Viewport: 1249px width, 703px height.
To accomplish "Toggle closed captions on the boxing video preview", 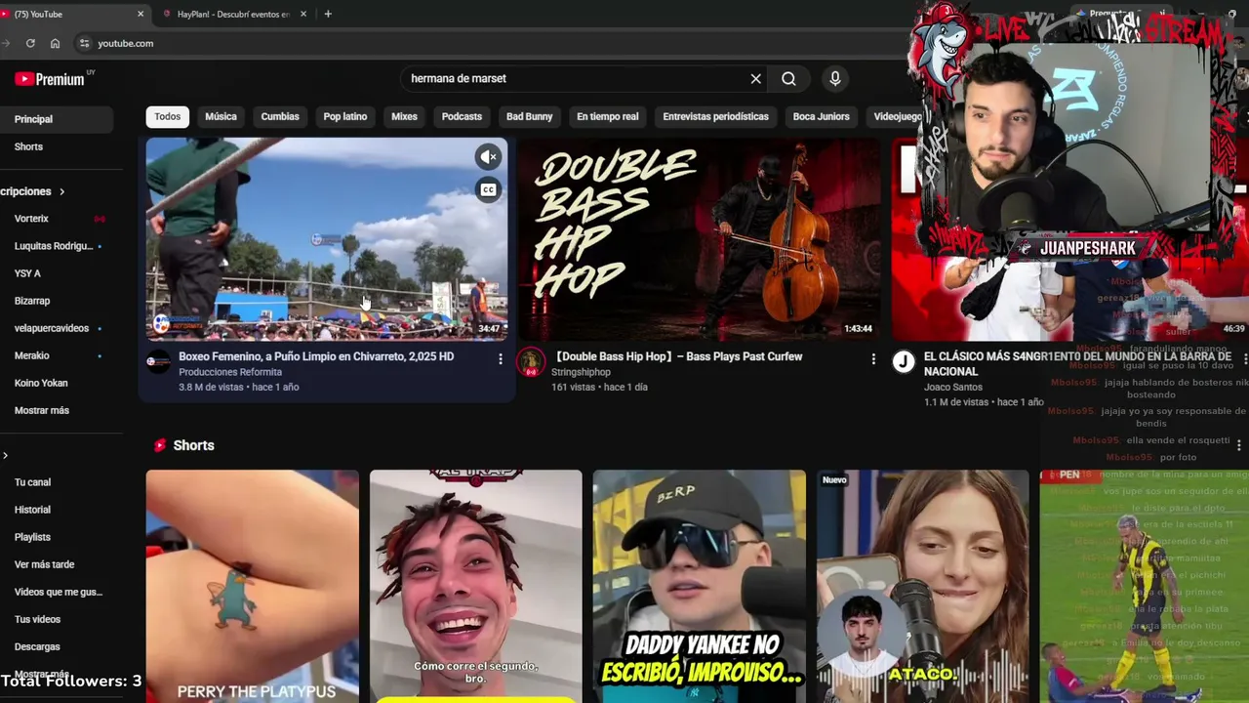I will pos(488,189).
